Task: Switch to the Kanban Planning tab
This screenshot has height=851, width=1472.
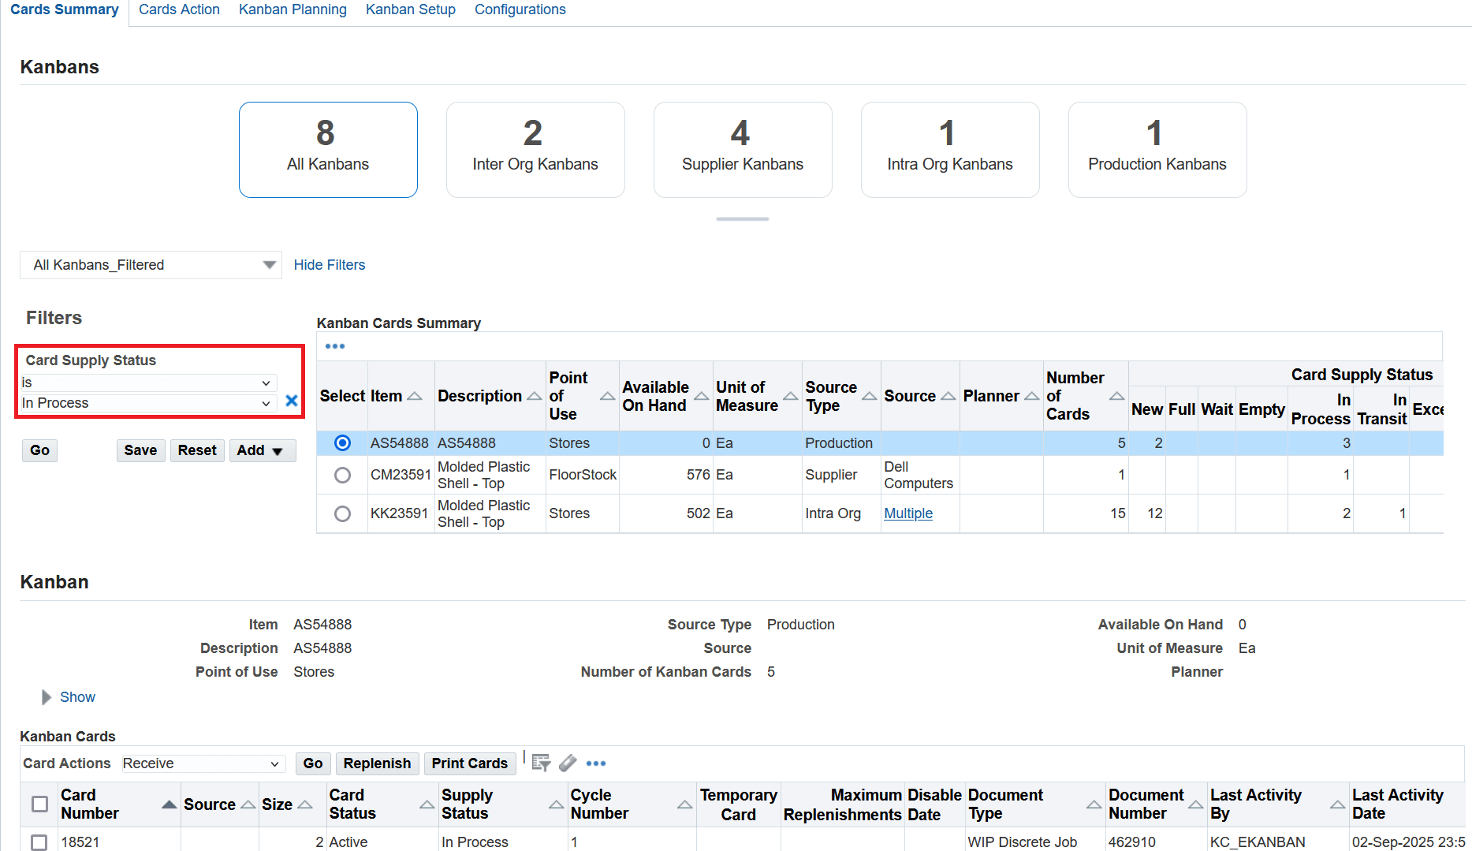Action: coord(293,9)
